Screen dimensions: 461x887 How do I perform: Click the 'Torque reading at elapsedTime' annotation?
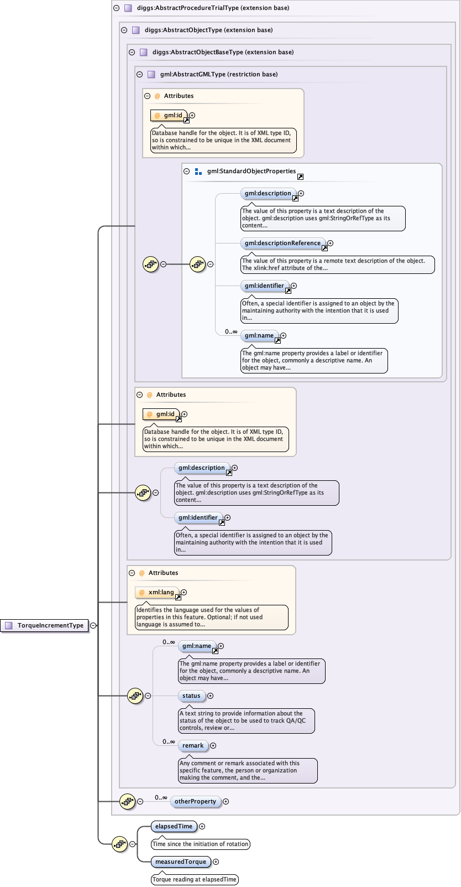[195, 880]
